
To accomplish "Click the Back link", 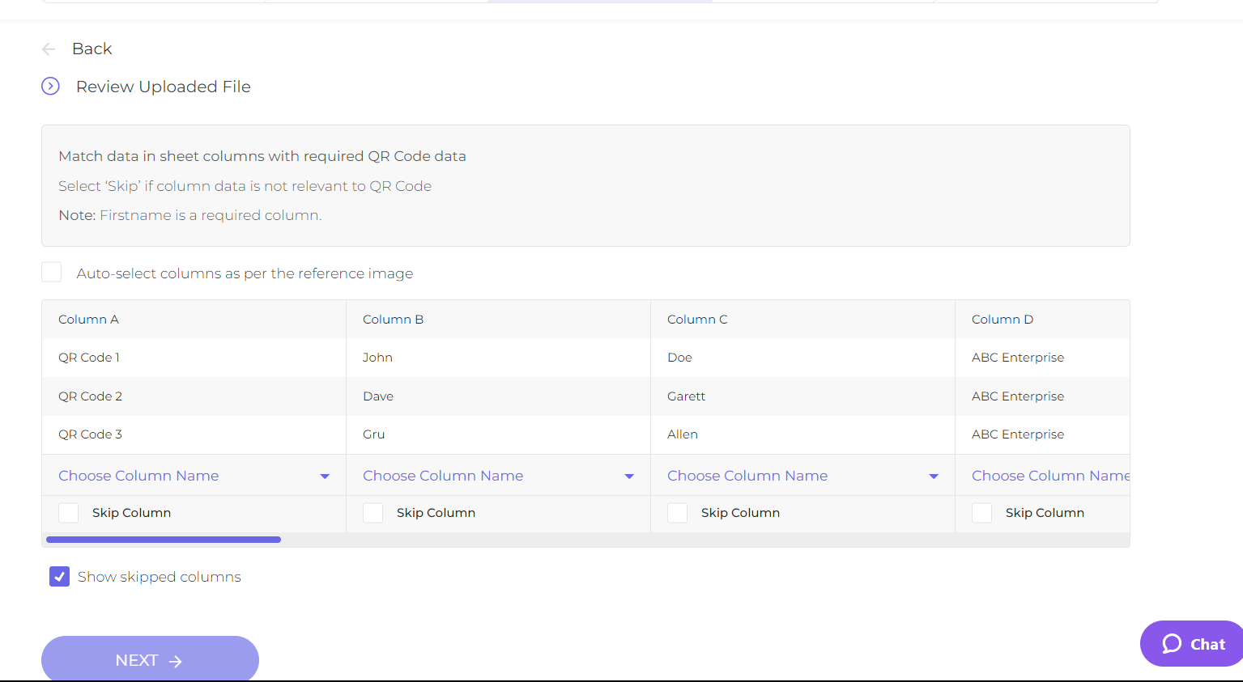I will [92, 49].
